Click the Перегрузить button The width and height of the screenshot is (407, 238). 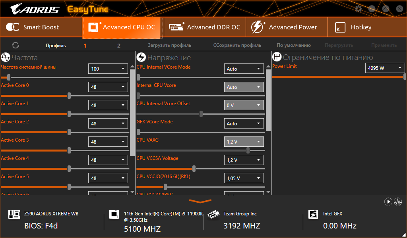coord(339,45)
